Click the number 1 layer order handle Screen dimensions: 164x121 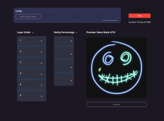tap(20, 40)
